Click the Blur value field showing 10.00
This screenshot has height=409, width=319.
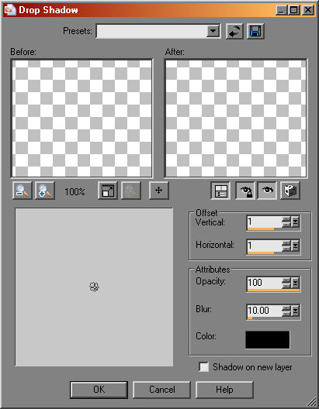click(x=265, y=310)
